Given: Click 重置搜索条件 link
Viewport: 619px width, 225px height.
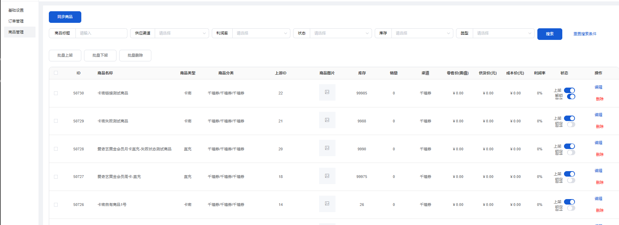Looking at the screenshot, I should coord(585,34).
